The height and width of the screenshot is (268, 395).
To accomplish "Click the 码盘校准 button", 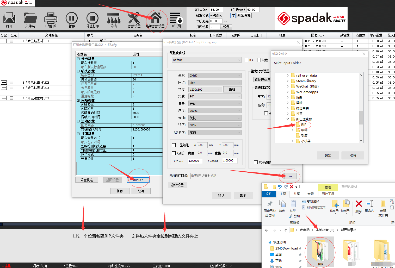I will pos(87,180).
